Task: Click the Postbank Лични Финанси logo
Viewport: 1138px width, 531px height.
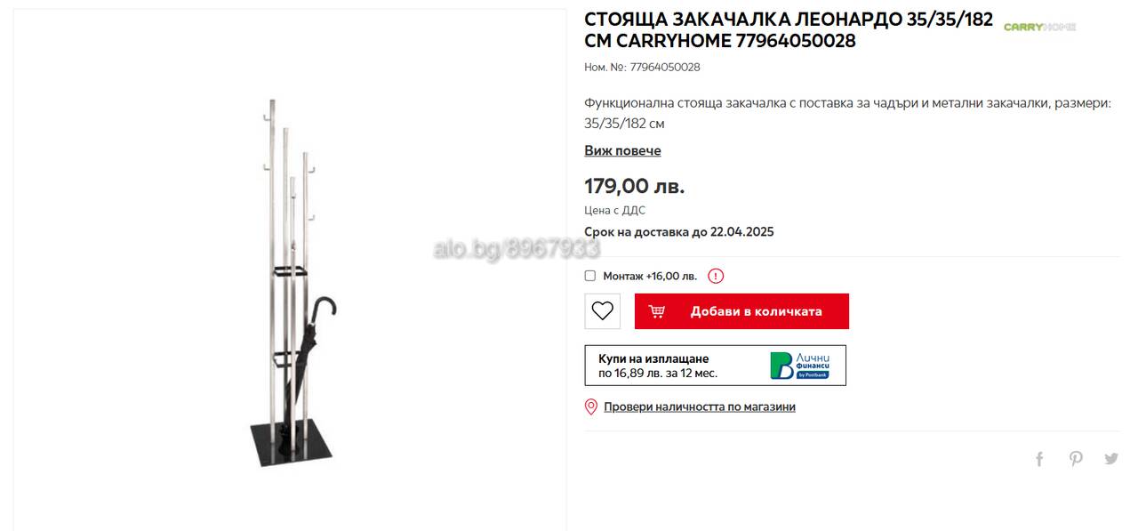Action: (799, 365)
